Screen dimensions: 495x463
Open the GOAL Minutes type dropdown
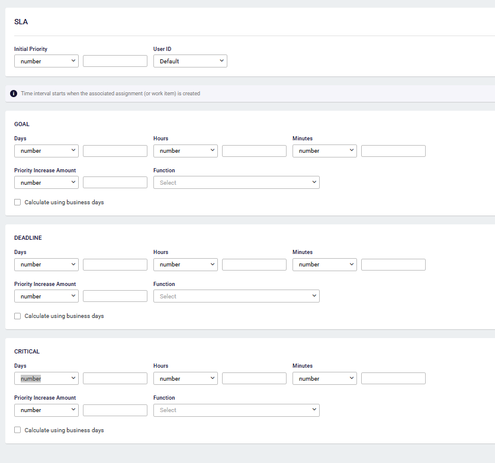pos(325,151)
